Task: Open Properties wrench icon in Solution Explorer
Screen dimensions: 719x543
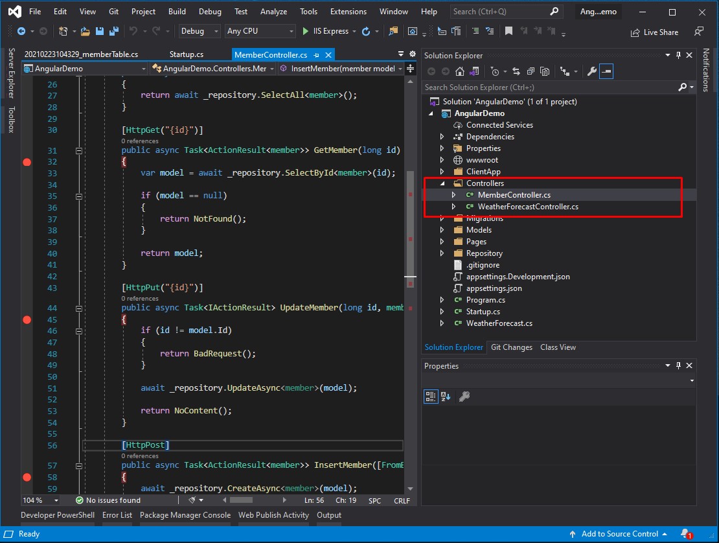Action: [x=591, y=71]
